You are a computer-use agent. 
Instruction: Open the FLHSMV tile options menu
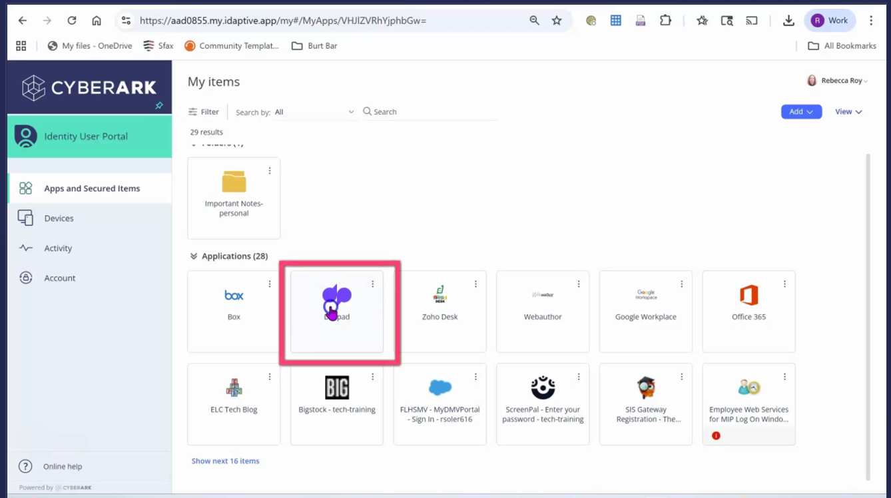[476, 377]
